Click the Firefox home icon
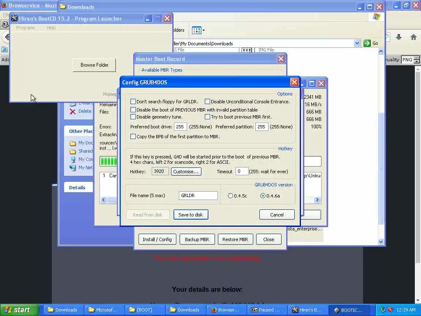This screenshot has width=421, height=316. 414,37
